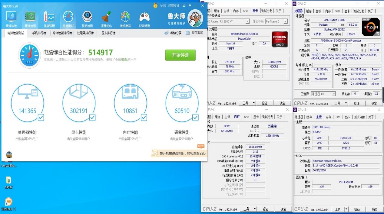The height and width of the screenshot is (214, 384).
Task: Toggle the 磁盘性能 checkbox
Action: click(195, 117)
